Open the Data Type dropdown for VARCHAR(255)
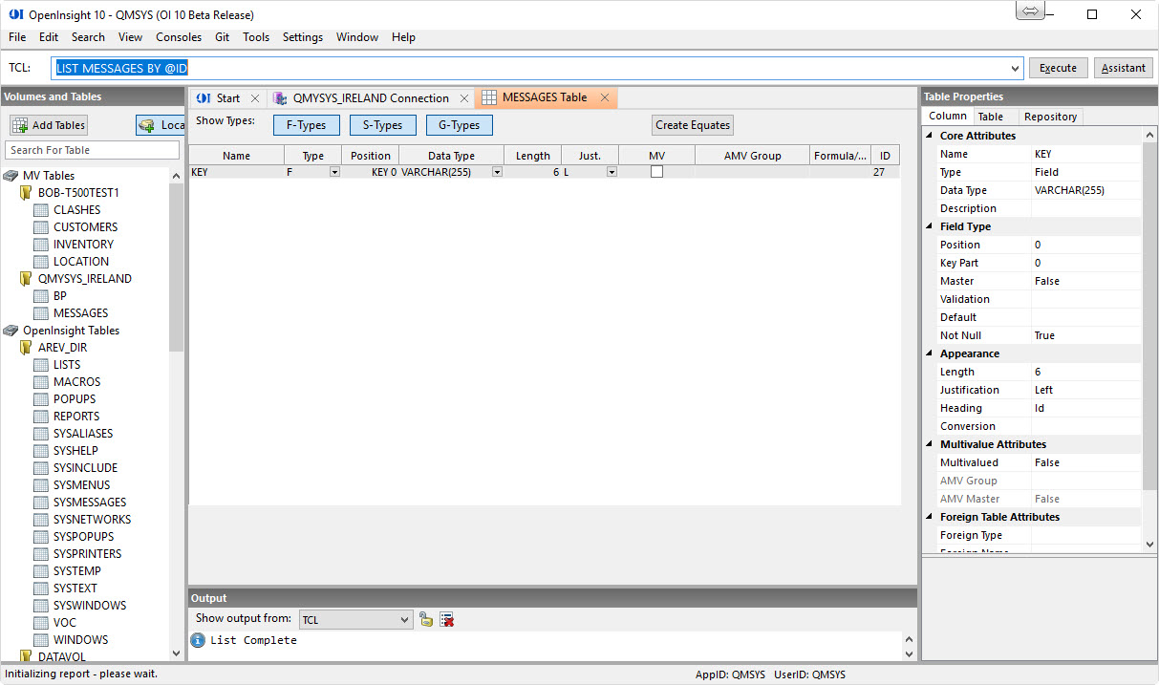This screenshot has width=1159, height=685. 497,172
